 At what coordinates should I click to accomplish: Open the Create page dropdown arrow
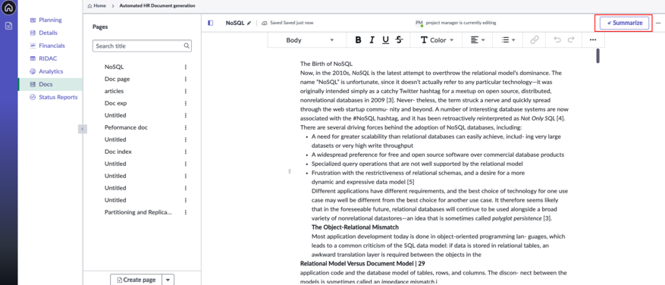(x=168, y=280)
